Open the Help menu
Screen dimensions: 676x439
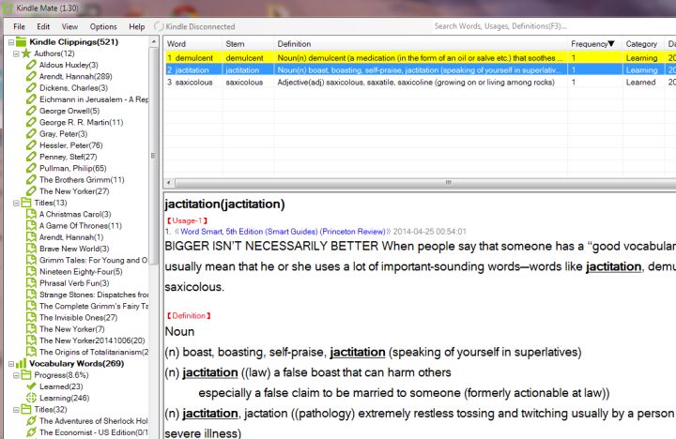click(x=137, y=26)
